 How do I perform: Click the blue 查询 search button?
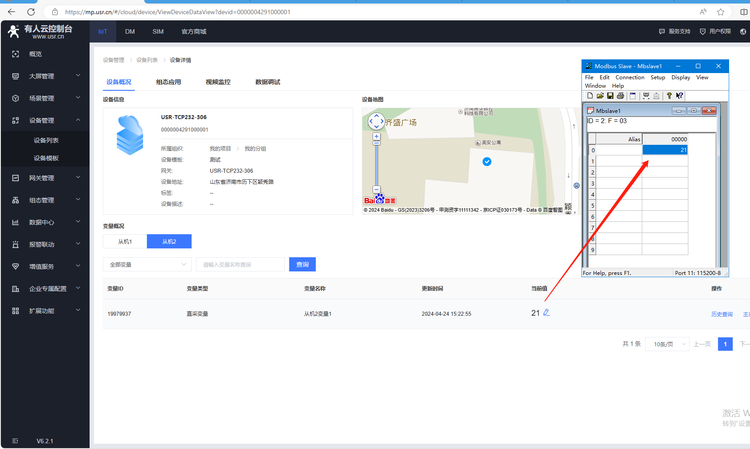302,264
